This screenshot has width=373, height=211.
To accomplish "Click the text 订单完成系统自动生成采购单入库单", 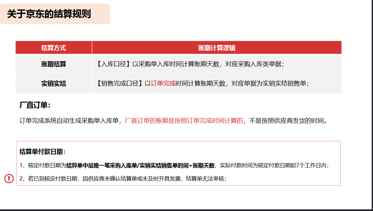I will pyautogui.click(x=69, y=121).
